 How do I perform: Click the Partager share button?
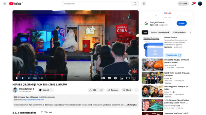click(x=113, y=90)
